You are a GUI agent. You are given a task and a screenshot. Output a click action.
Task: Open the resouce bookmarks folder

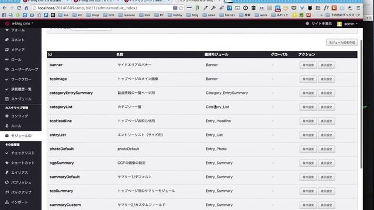pos(127,15)
